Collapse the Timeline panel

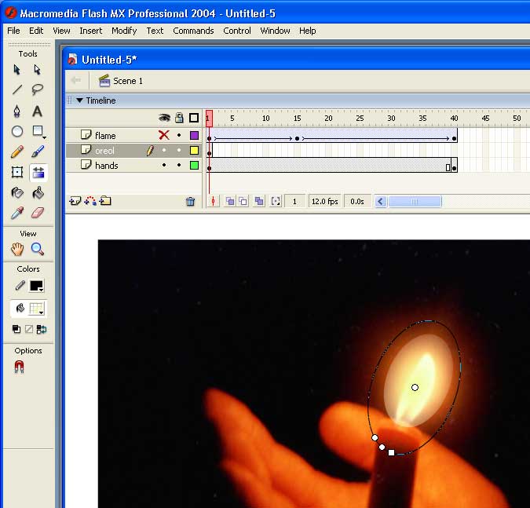pos(80,101)
